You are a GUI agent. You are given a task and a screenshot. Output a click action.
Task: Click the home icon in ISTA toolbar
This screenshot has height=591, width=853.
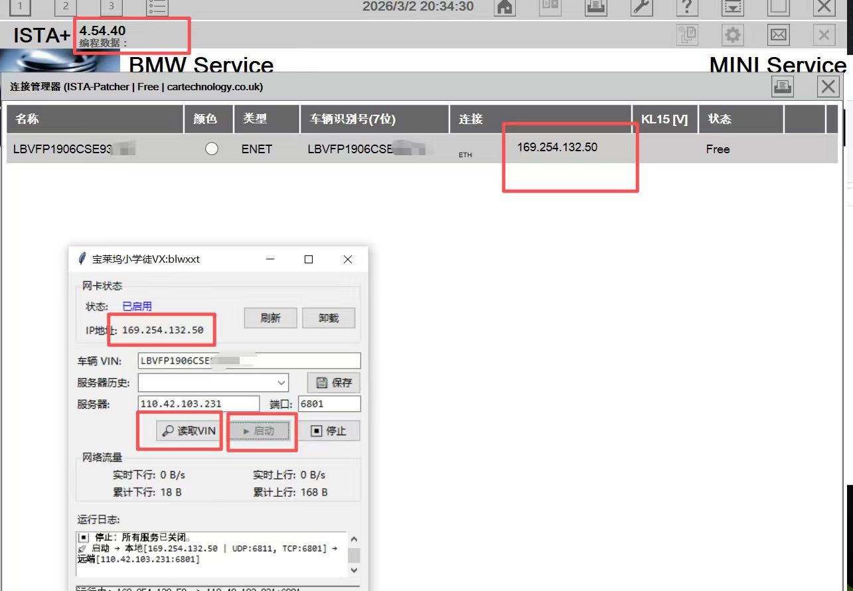point(505,7)
